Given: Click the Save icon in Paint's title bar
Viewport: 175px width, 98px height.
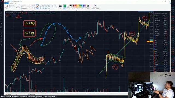Looking at the screenshot, I should coord(8,1).
